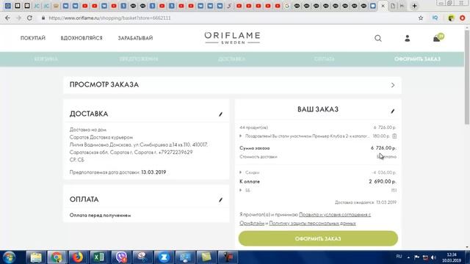Image resolution: width=470 pixels, height=264 pixels.
Task: Open Политику защиты персональных данных link
Action: (312, 223)
